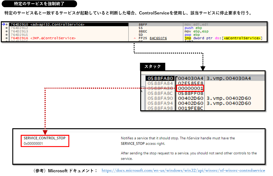Click stack value 004030A4
The image size is (273, 176).
point(190,78)
